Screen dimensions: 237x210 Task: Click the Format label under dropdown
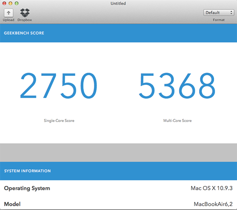(x=219, y=20)
